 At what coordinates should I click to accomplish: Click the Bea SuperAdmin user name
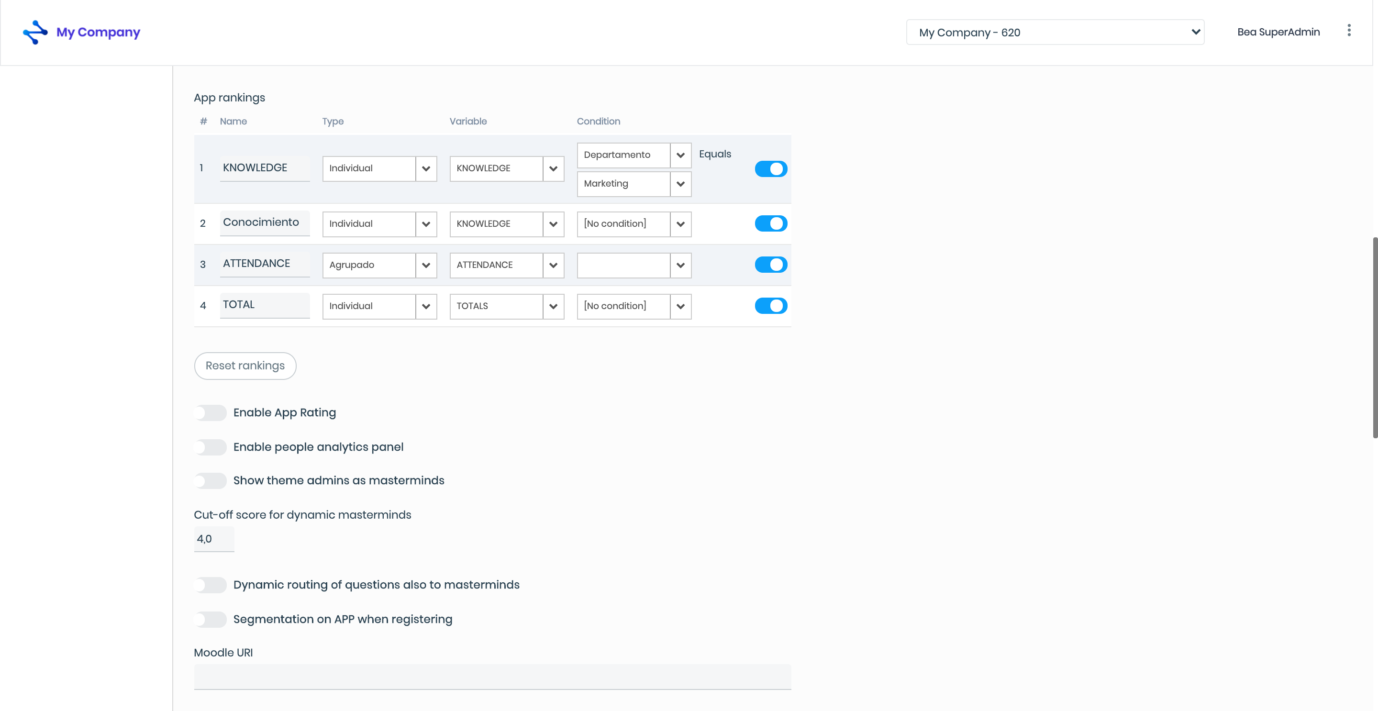point(1278,32)
